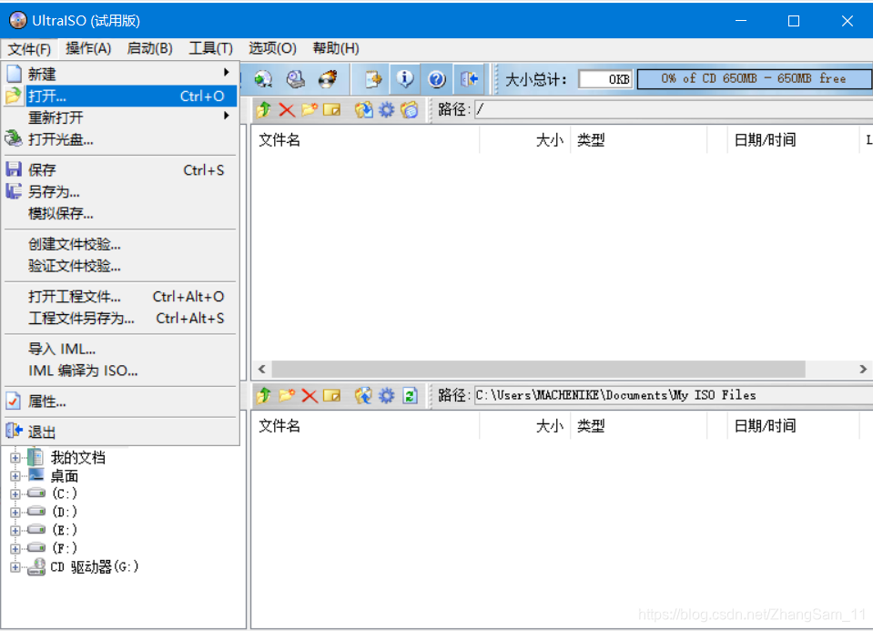
Task: Click the new folder icon in upper toolbar
Action: [x=310, y=109]
